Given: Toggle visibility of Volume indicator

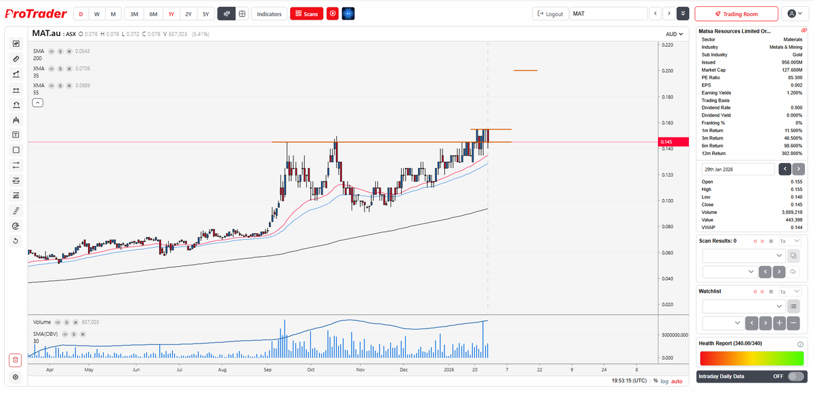Looking at the screenshot, I should pyautogui.click(x=58, y=322).
